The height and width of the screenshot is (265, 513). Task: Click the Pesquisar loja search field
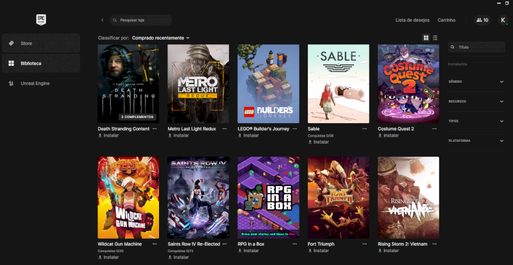click(x=141, y=20)
